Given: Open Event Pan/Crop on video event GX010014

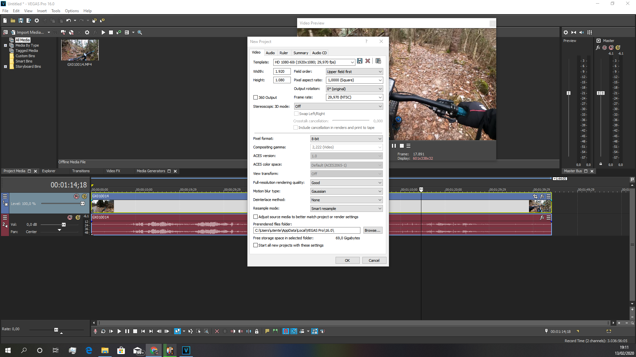Looking at the screenshot, I should click(535, 196).
